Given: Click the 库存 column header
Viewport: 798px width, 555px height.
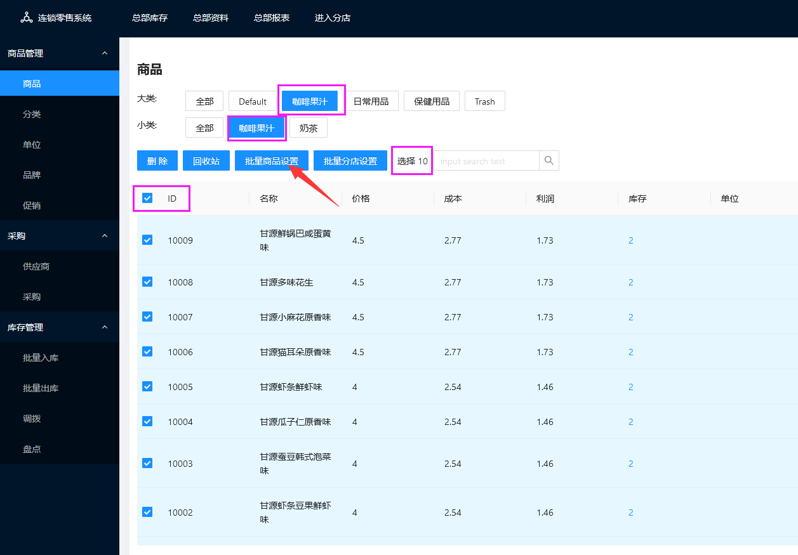Looking at the screenshot, I should click(637, 198).
